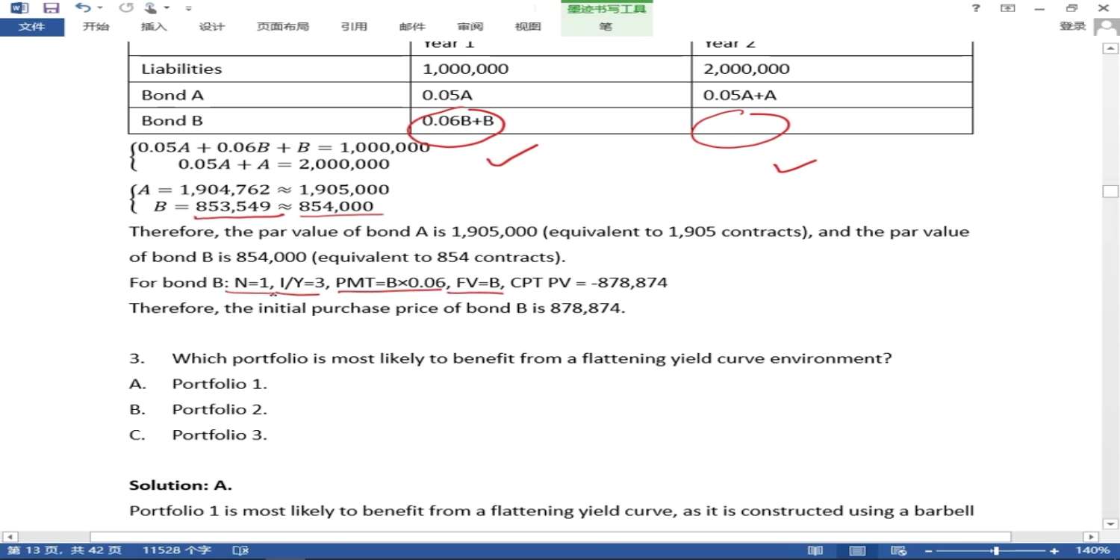Image resolution: width=1120 pixels, height=560 pixels.
Task: Click the user account avatar icon
Action: (1106, 27)
